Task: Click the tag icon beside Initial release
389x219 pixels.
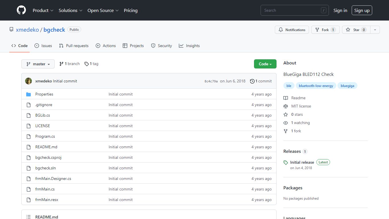Action: pos(286,163)
